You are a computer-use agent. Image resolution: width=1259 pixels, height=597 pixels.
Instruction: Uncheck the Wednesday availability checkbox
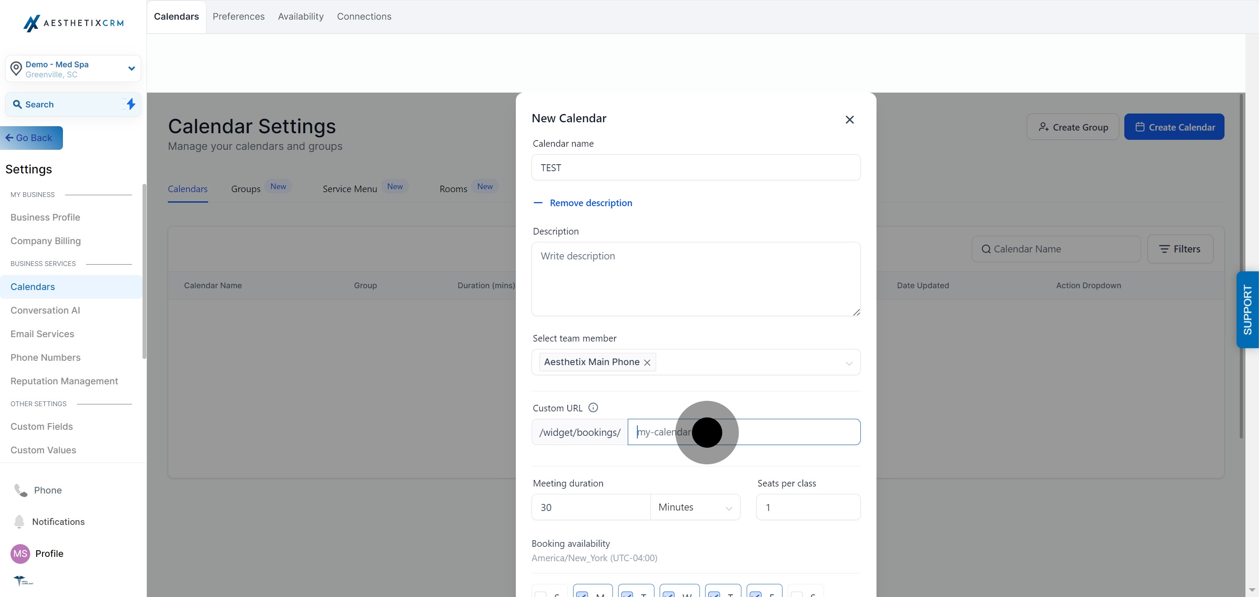(x=668, y=594)
